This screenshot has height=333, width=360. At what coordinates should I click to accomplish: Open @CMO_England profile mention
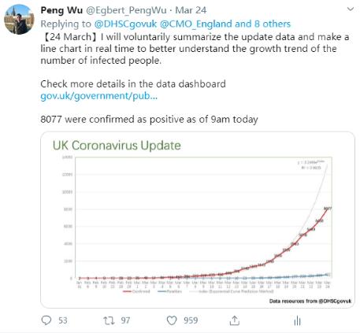point(196,24)
